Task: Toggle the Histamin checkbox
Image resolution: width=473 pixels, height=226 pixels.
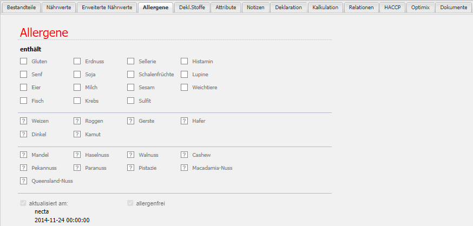Action: [x=184, y=61]
